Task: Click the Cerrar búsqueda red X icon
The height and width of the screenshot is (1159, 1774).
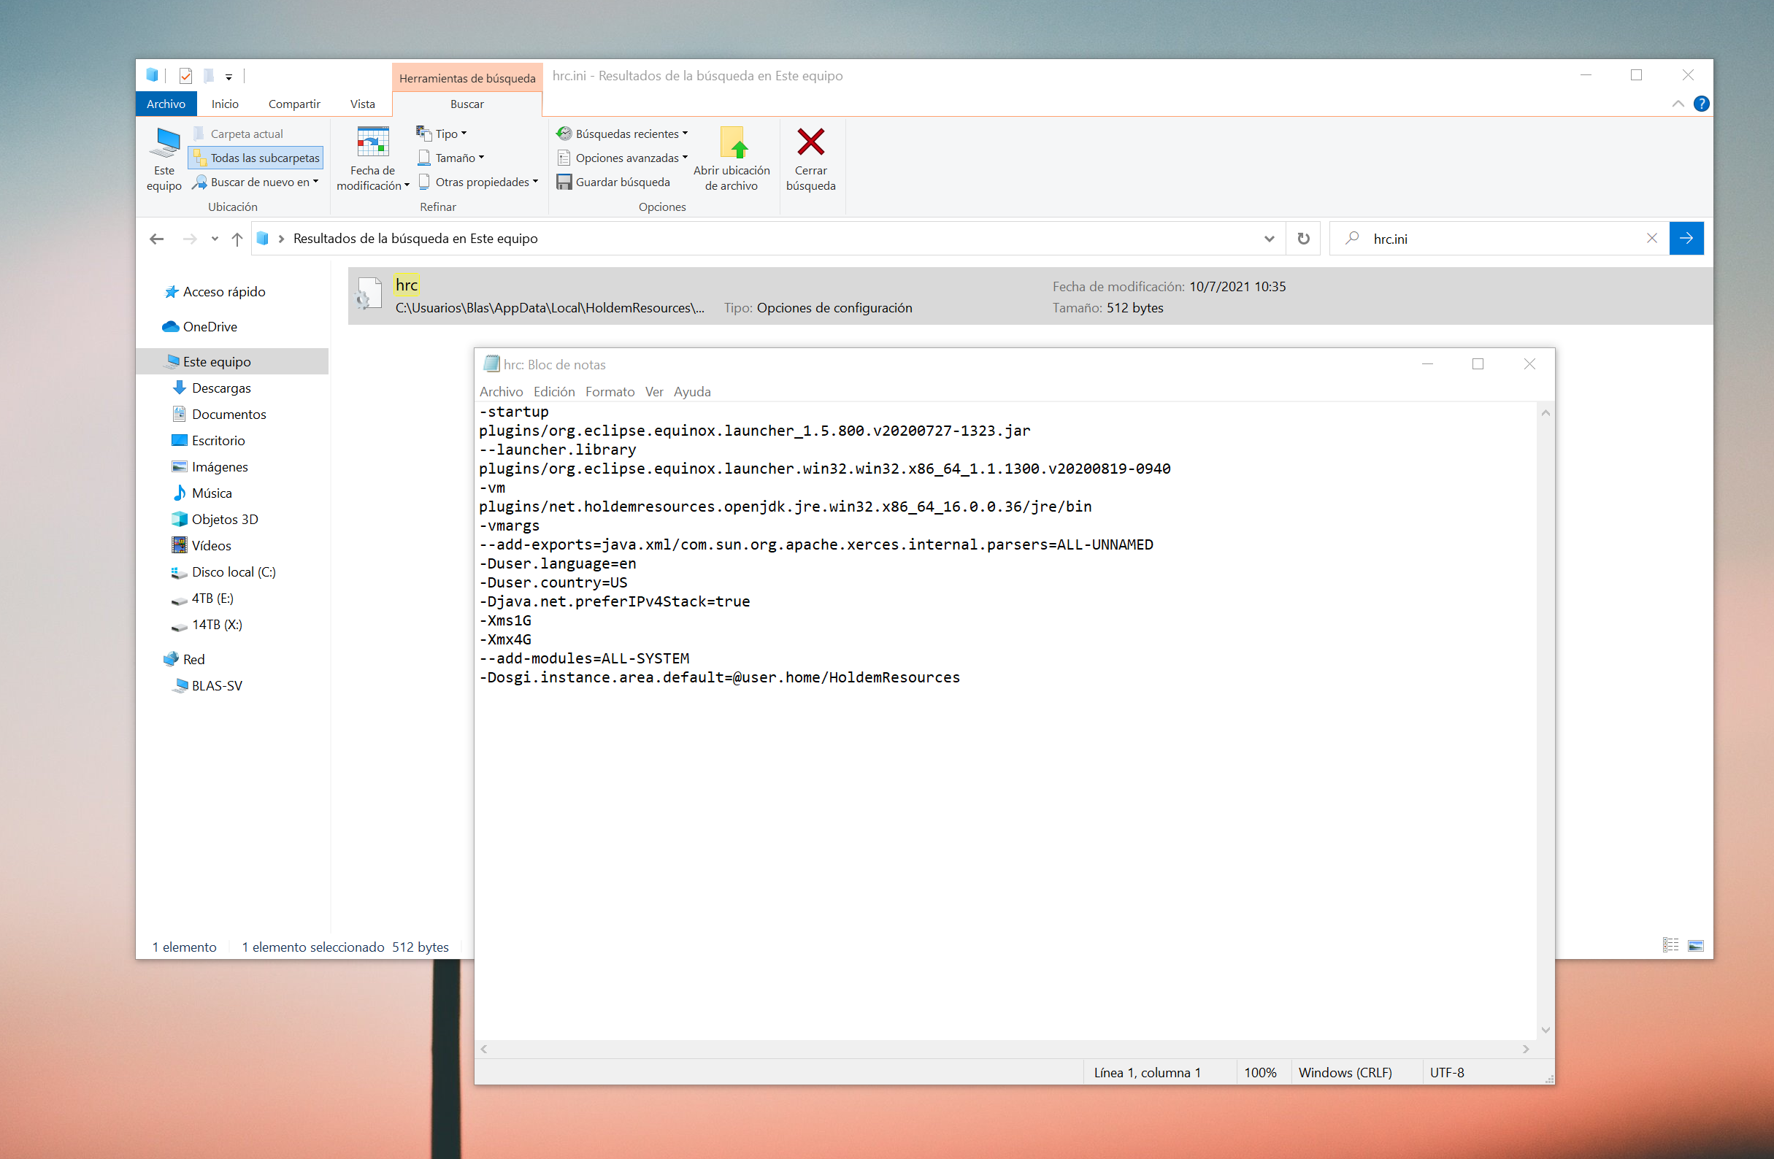Action: [810, 143]
